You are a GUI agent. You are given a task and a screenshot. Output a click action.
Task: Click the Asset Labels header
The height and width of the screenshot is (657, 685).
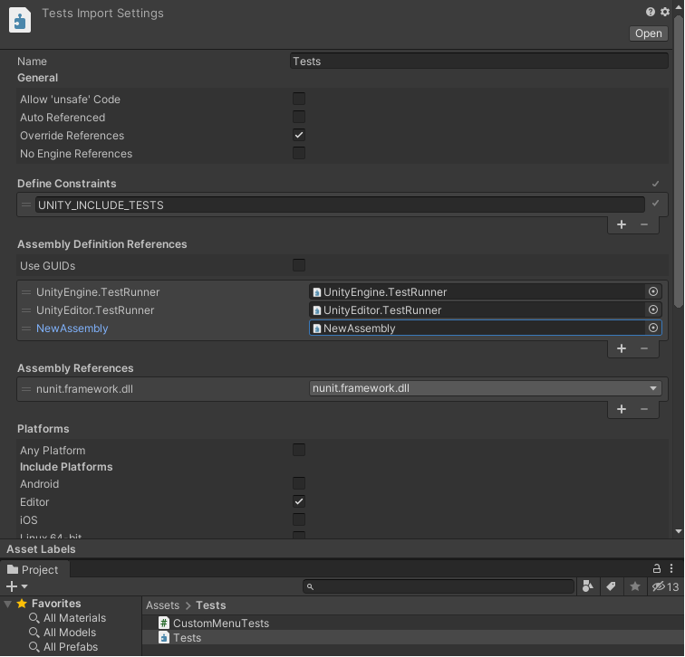pyautogui.click(x=41, y=549)
